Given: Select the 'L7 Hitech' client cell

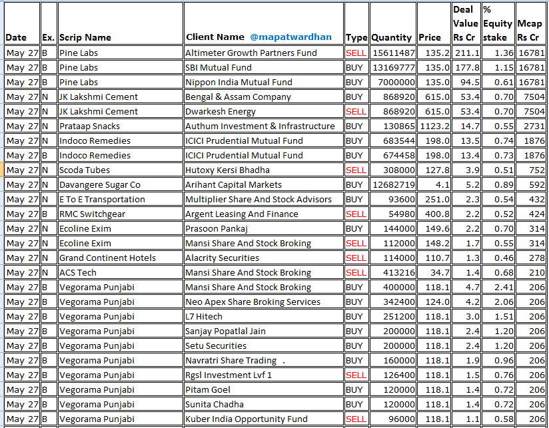Looking at the screenshot, I should pos(264,316).
